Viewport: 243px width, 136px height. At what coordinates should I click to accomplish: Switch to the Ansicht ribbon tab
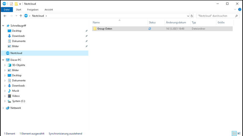49,10
